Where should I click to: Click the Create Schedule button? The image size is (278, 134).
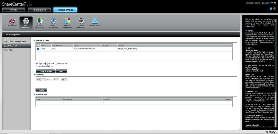click(45, 71)
